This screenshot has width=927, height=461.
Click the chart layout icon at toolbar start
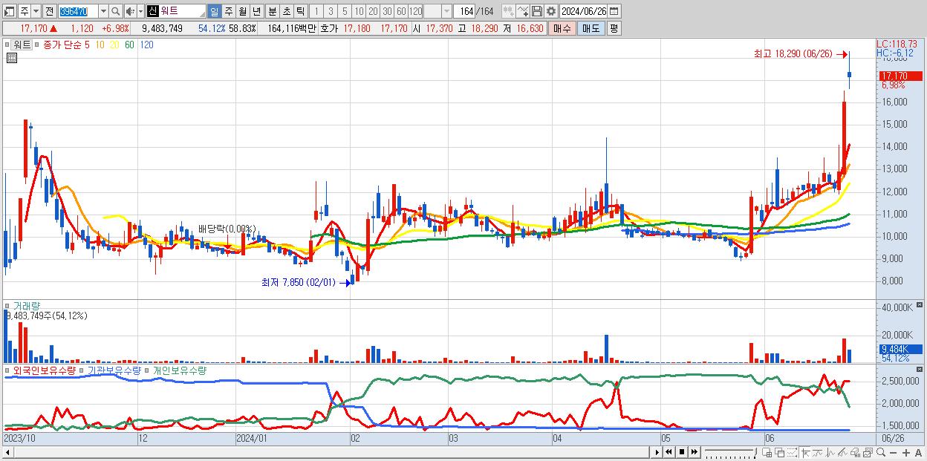tap(9, 11)
